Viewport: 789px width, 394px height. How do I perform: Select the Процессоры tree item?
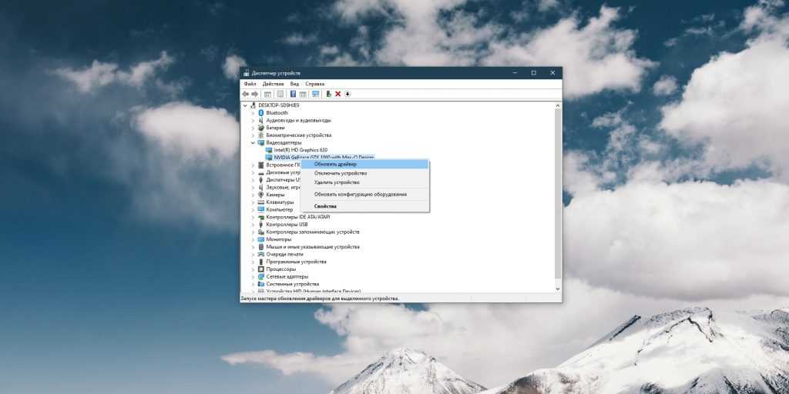pyautogui.click(x=280, y=269)
